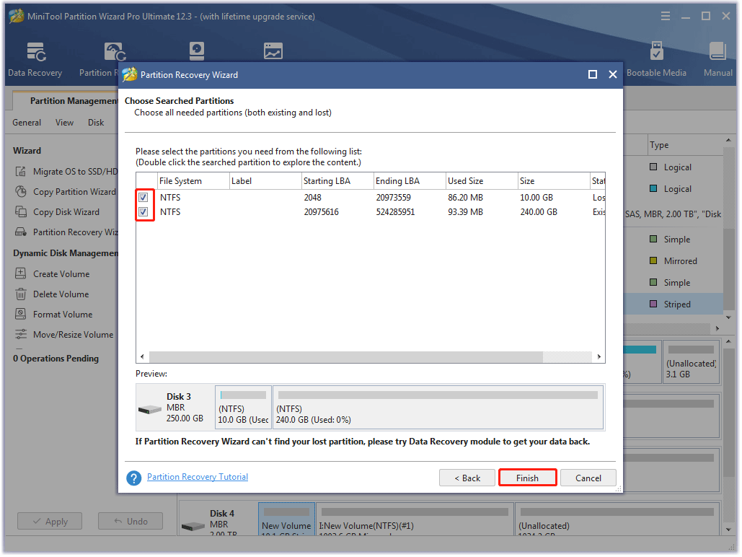Select the 240.0 GB NTFS preview block

click(438, 408)
